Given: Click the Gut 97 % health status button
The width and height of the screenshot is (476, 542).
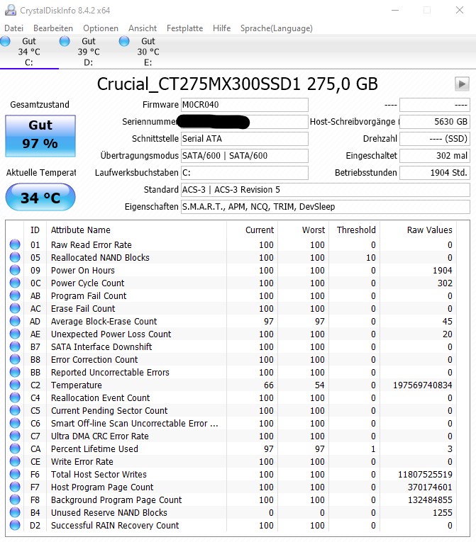Looking at the screenshot, I should click(40, 136).
